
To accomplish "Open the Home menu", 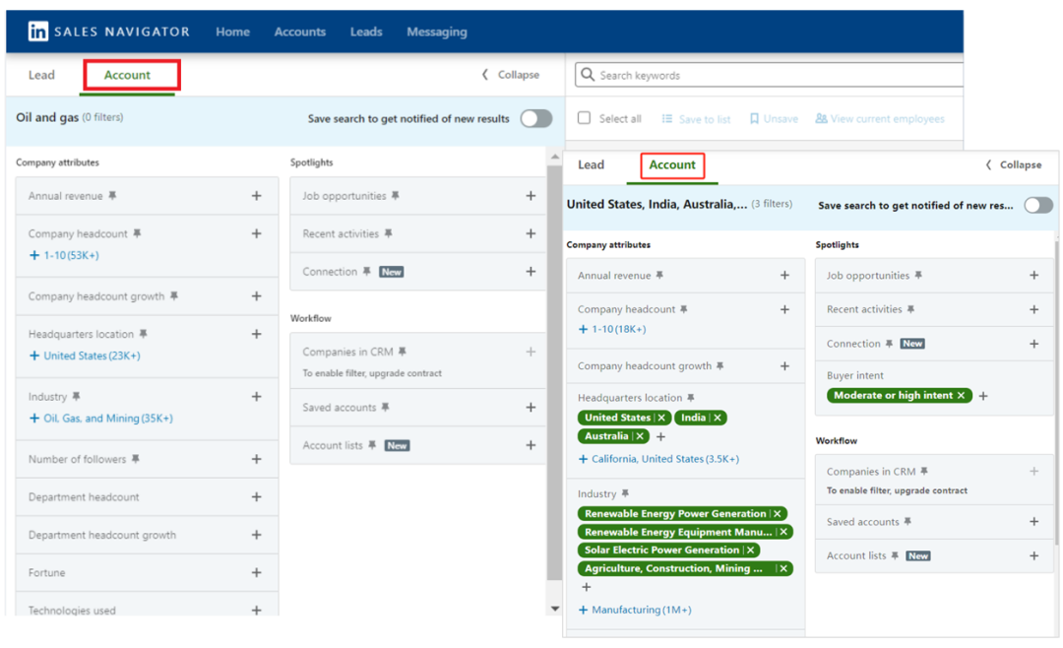I will coord(232,32).
